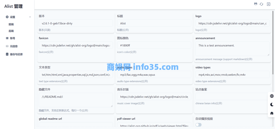
Task: Click the announcement textarea resize handle
Action: pos(268,55)
